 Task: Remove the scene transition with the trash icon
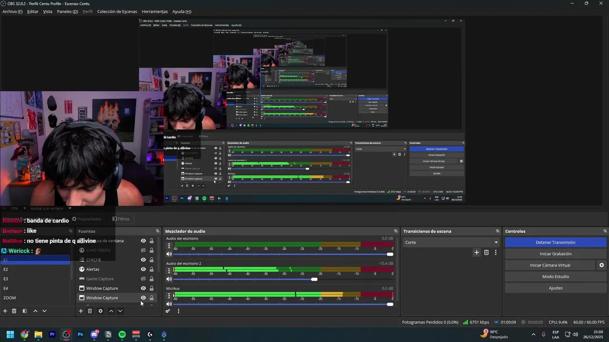tap(486, 253)
